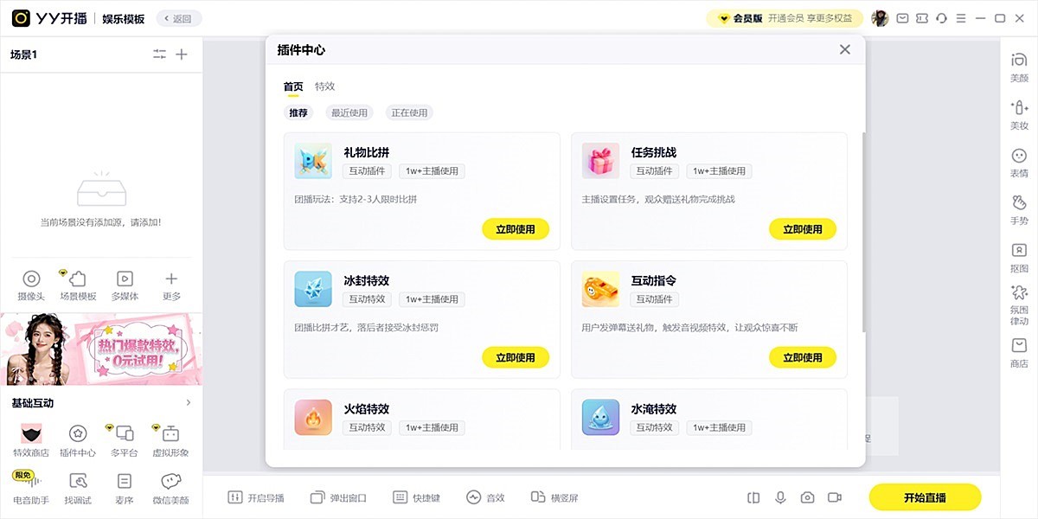
Task: Switch to the 特效 tab
Action: (324, 86)
